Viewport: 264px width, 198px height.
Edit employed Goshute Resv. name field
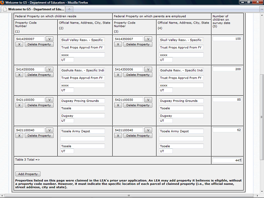181,71
